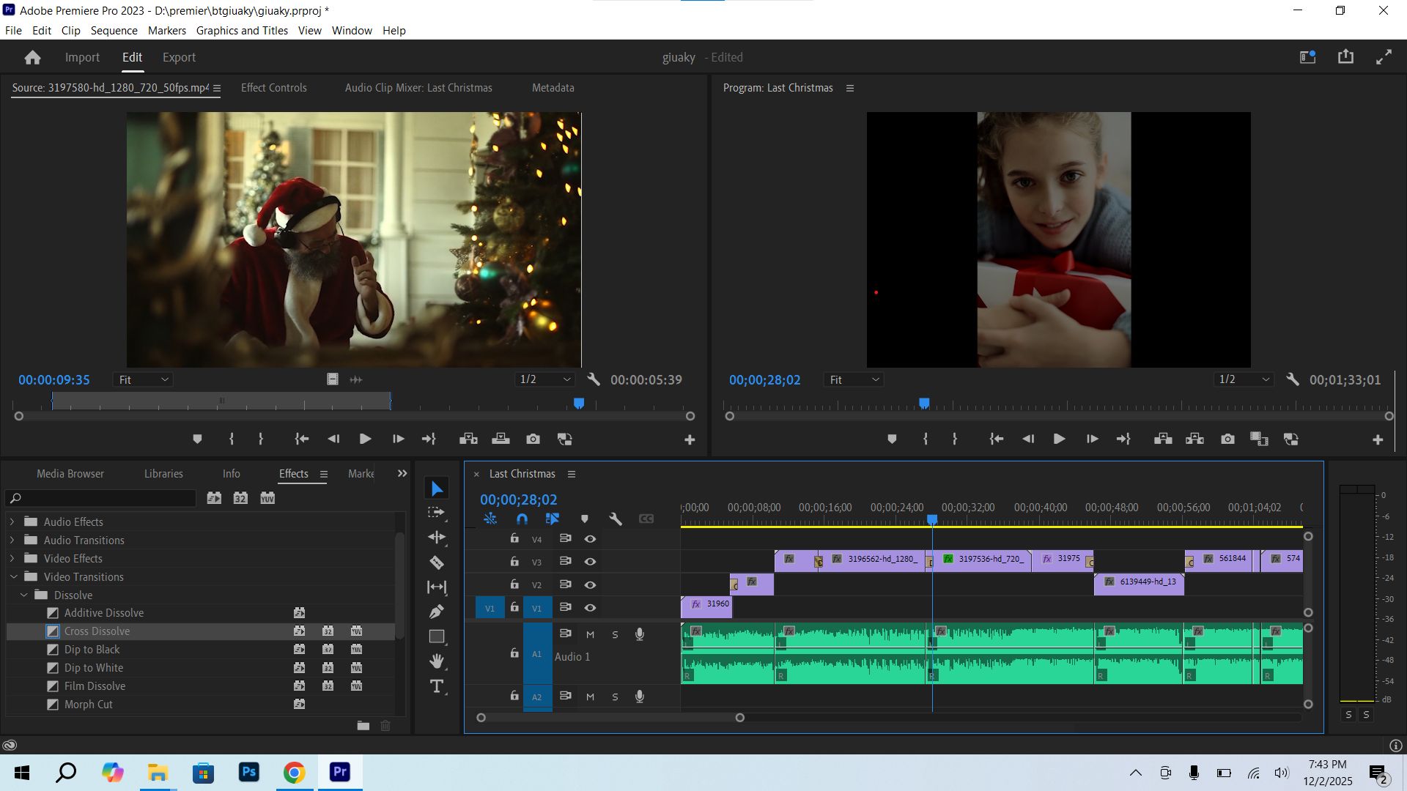Click the Home icon

[32, 57]
